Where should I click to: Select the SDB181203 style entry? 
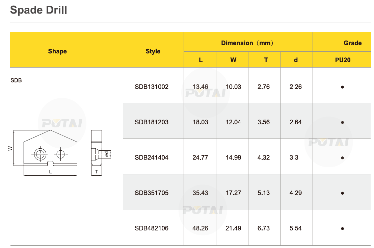(152, 122)
